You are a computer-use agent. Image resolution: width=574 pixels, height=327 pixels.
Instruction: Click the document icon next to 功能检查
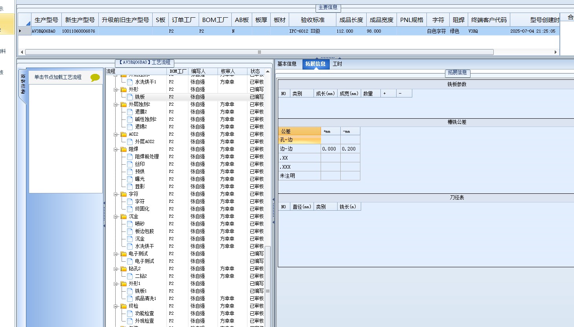(130, 314)
